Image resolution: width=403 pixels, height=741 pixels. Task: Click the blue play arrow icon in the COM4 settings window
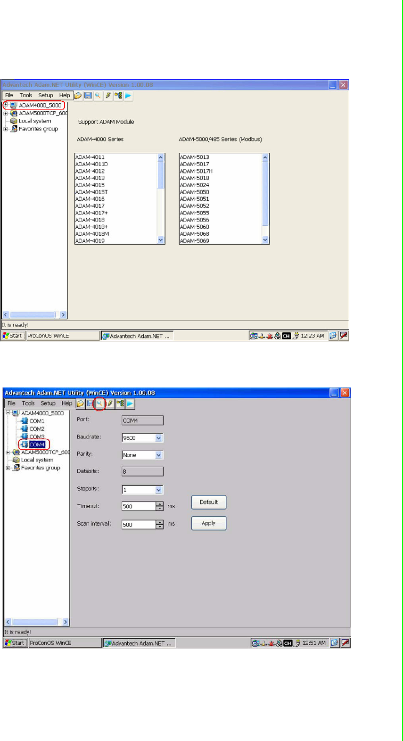click(x=130, y=403)
